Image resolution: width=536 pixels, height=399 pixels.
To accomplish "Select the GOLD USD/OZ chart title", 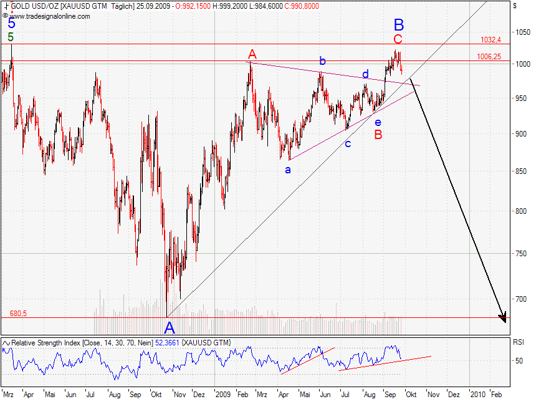I will tap(59, 6).
